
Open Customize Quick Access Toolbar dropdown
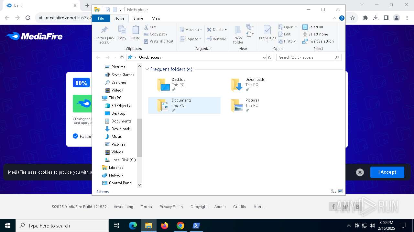point(121,10)
